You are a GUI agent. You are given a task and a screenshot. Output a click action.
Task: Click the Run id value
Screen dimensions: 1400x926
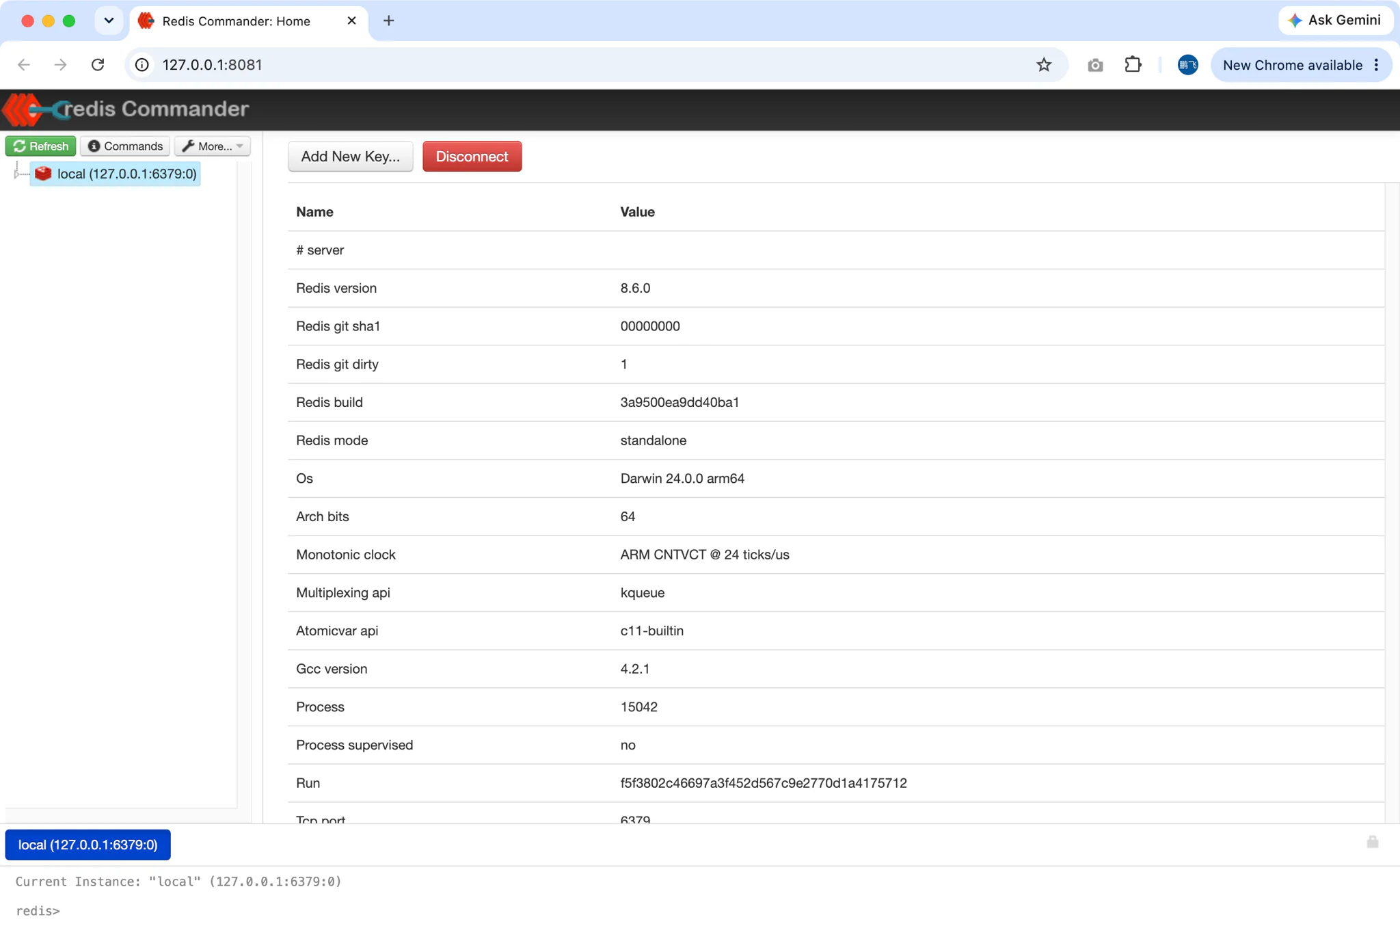pos(764,783)
